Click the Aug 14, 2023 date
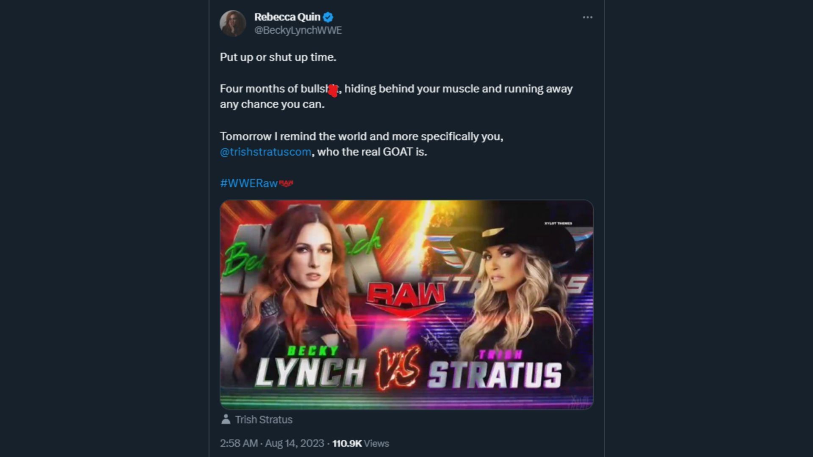813x457 pixels. (x=294, y=443)
